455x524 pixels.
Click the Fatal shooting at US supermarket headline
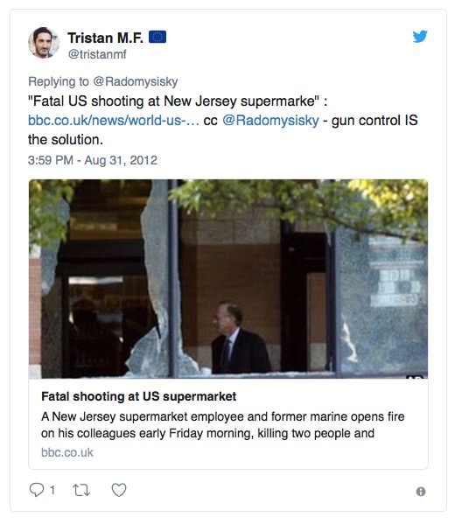tap(139, 396)
